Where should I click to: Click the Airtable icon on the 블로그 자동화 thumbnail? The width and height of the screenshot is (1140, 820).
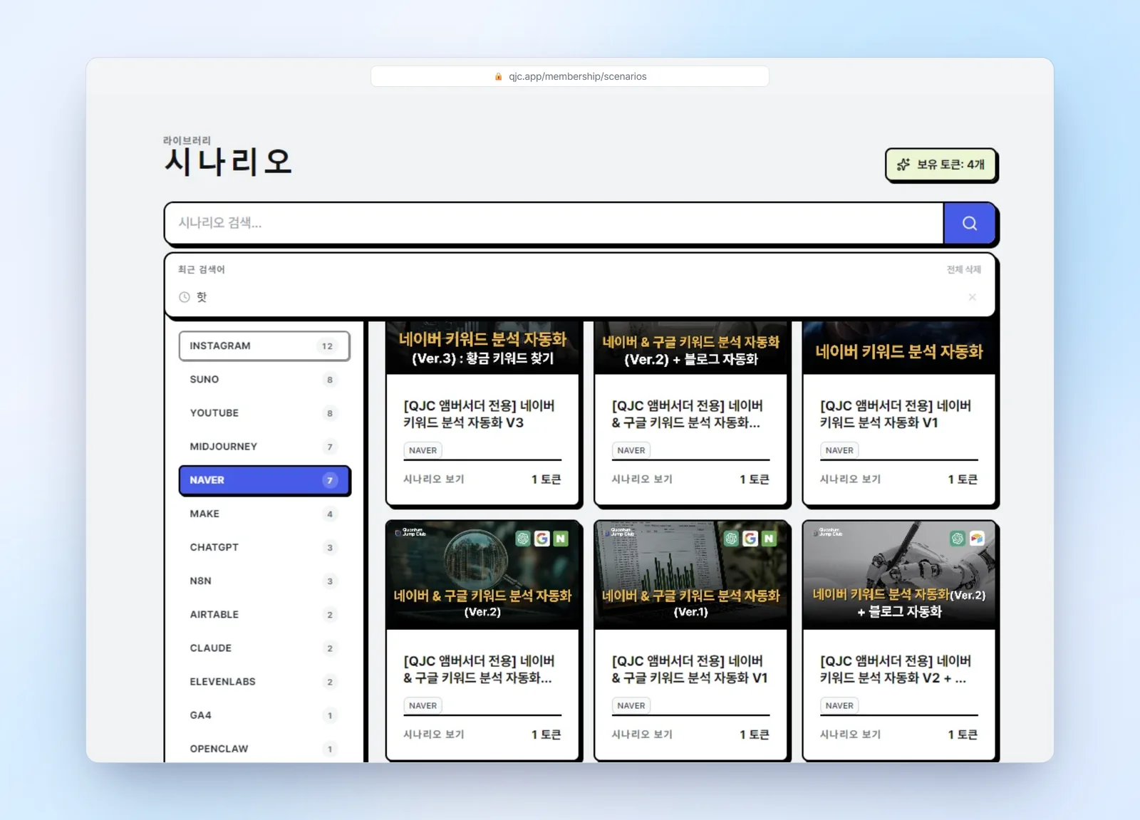coord(977,539)
